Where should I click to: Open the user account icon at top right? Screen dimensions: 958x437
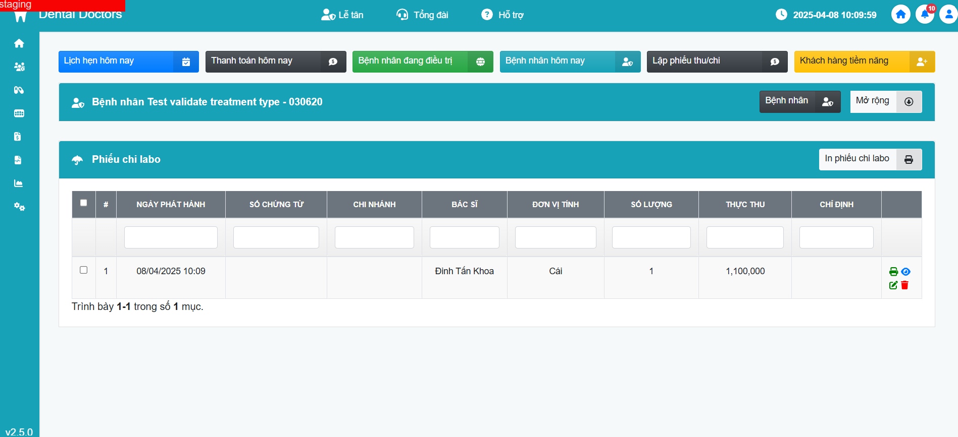point(948,15)
